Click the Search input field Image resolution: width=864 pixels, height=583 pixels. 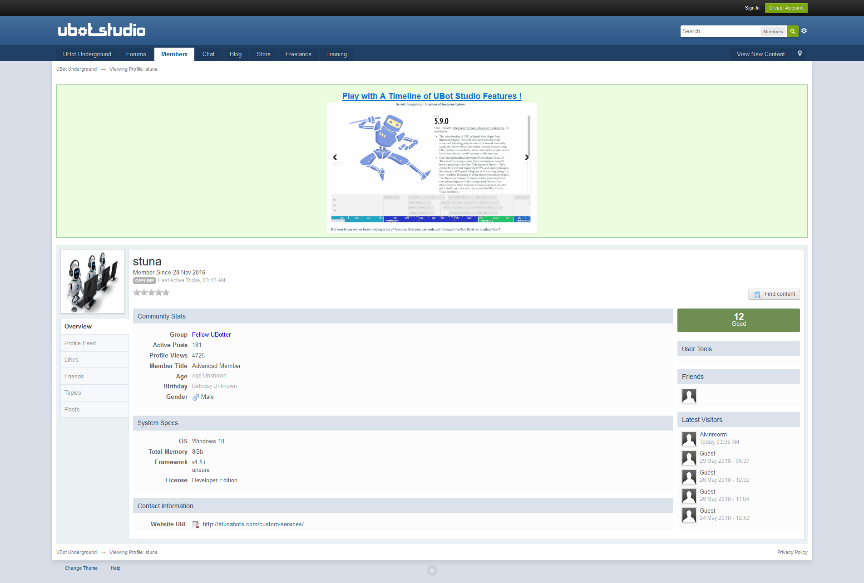click(x=720, y=31)
